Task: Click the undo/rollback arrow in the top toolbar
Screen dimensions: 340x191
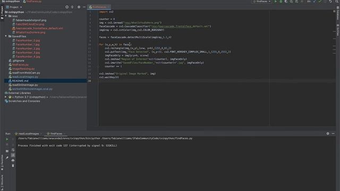Action: pos(330,1)
